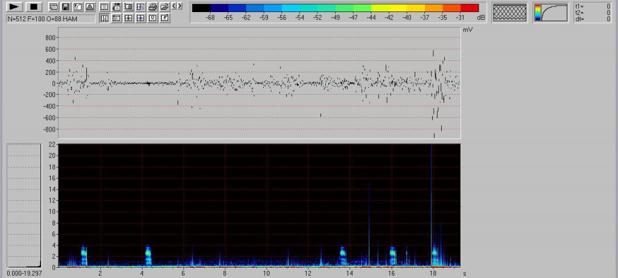Click the notepad clipboard icon in the top row
Image resolution: width=618 pixels, height=278 pixels.
click(x=116, y=7)
